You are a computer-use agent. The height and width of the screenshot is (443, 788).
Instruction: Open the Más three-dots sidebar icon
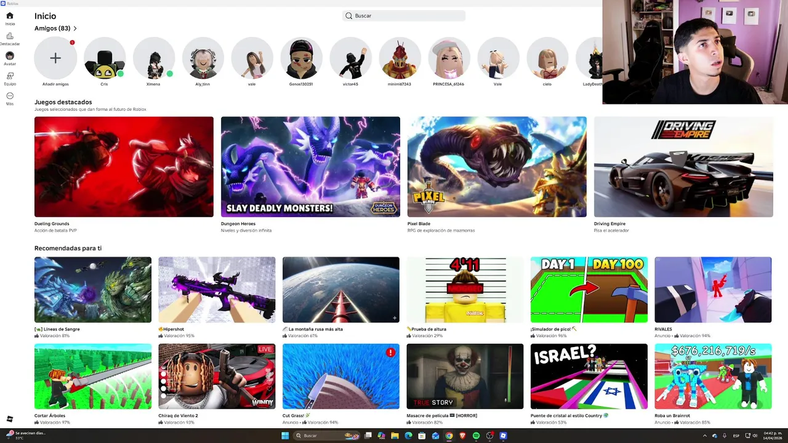pos(9,96)
